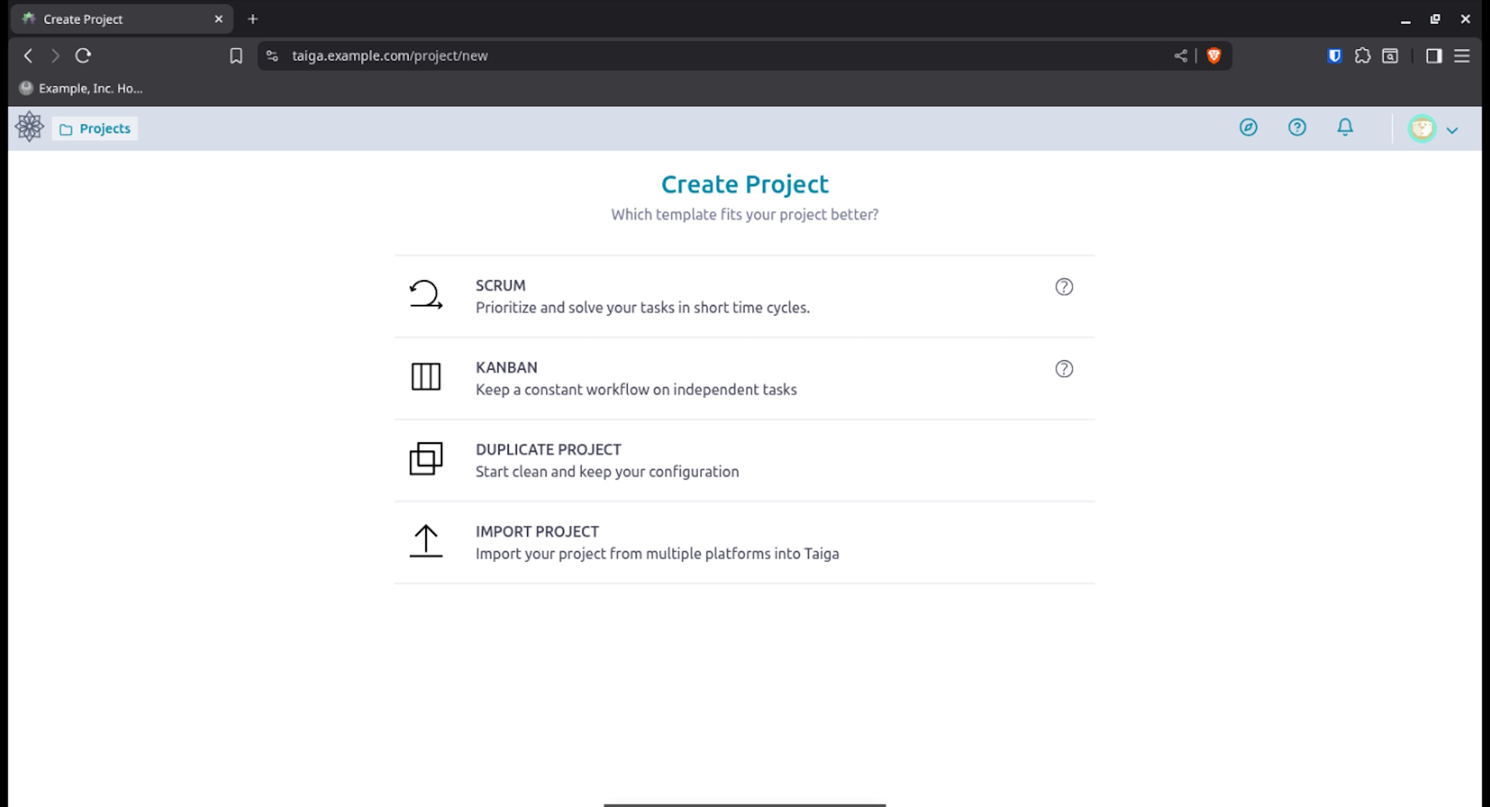
Task: Click the Import upload arrow icon
Action: [x=425, y=541]
